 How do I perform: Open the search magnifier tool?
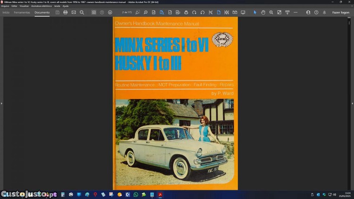[x=82, y=12]
